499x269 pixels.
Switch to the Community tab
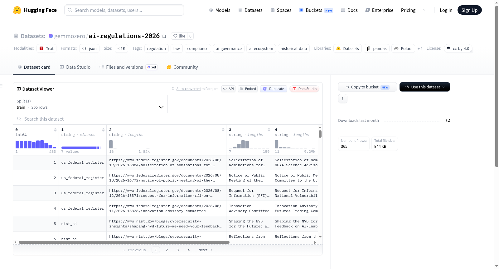point(182,67)
